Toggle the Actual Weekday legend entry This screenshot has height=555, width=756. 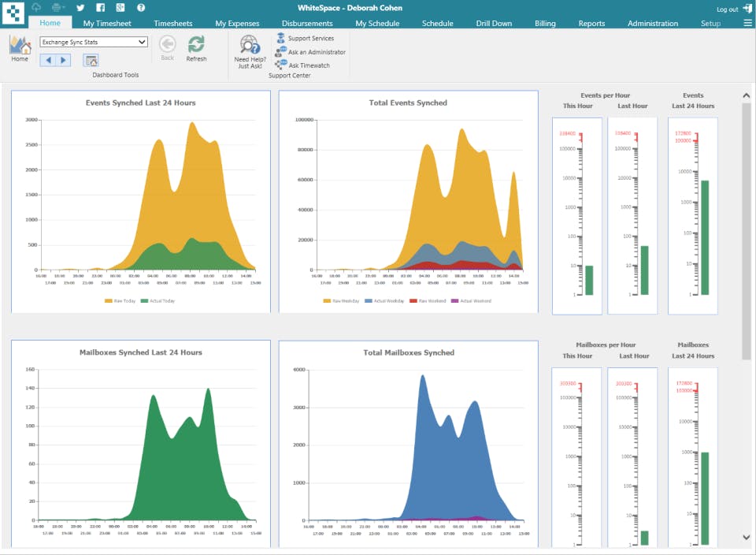click(x=384, y=301)
